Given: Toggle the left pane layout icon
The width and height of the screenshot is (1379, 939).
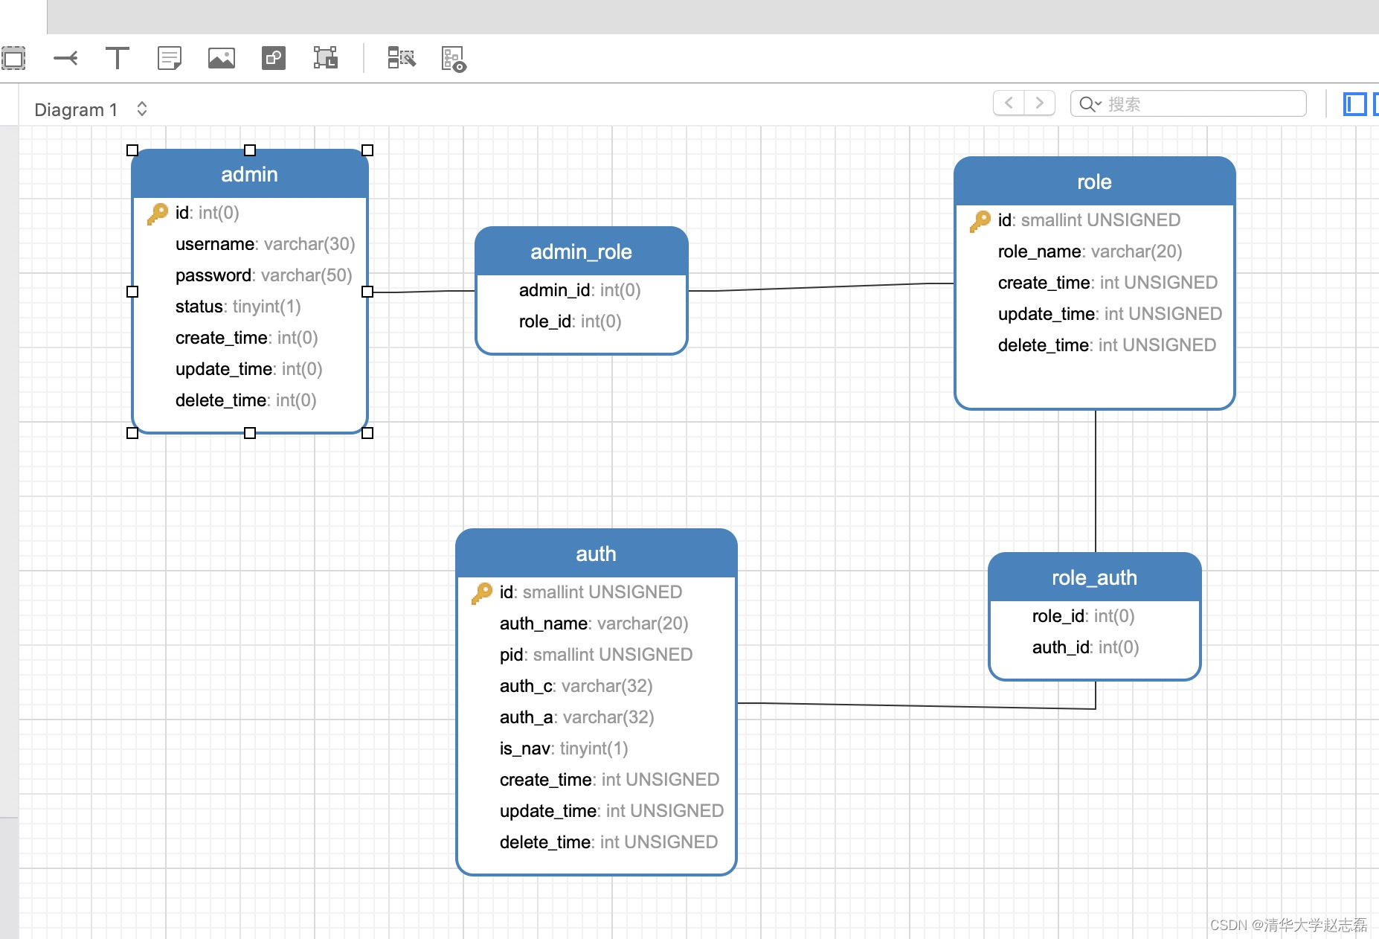Looking at the screenshot, I should pos(1354,104).
